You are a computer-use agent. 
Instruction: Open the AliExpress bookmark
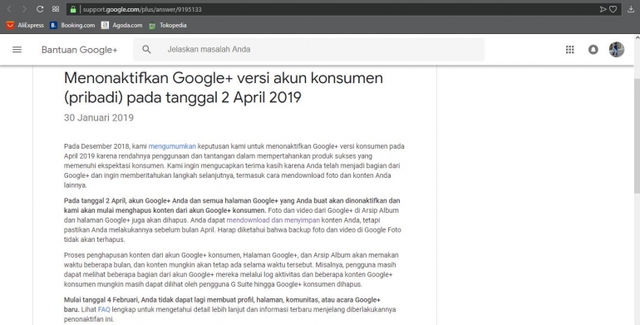(x=25, y=25)
